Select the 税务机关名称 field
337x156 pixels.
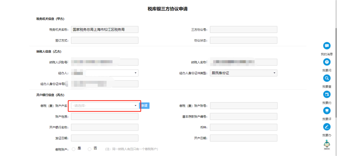point(105,30)
